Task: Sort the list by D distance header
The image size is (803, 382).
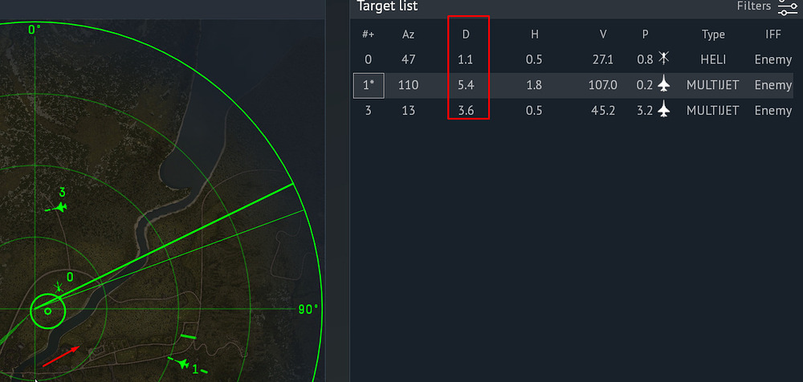Action: [466, 35]
